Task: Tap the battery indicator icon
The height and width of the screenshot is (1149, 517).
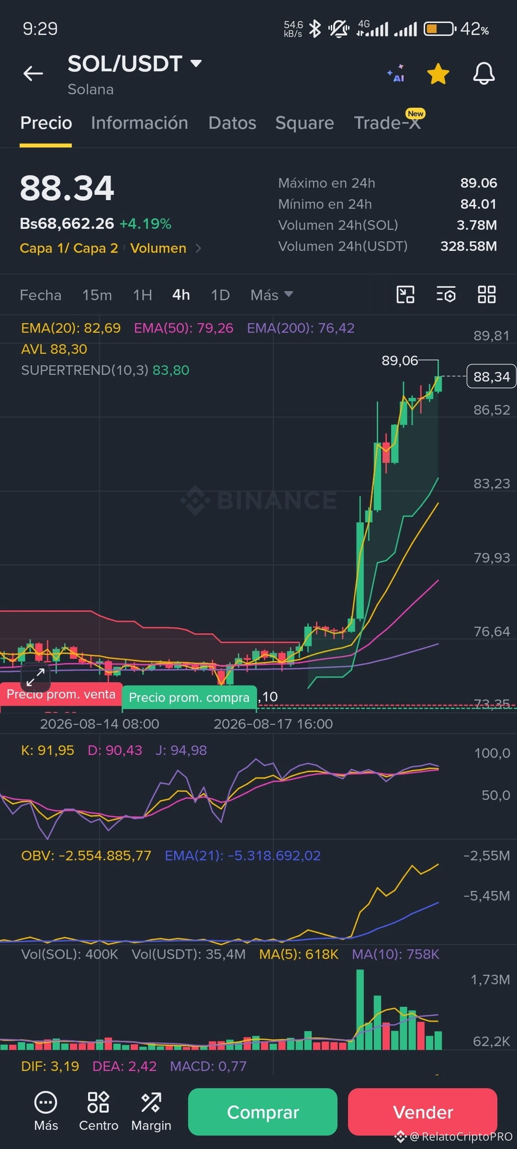Action: 439,29
